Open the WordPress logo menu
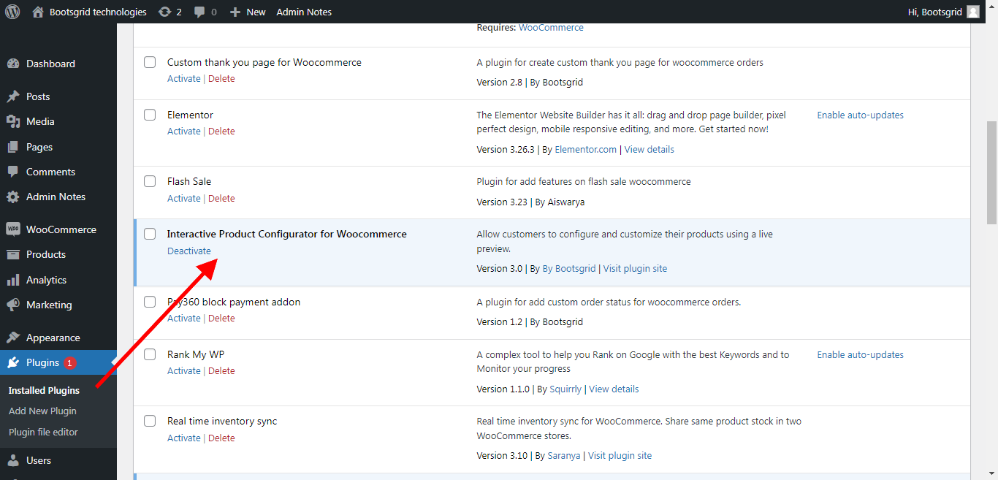Image resolution: width=998 pixels, height=480 pixels. click(x=14, y=12)
